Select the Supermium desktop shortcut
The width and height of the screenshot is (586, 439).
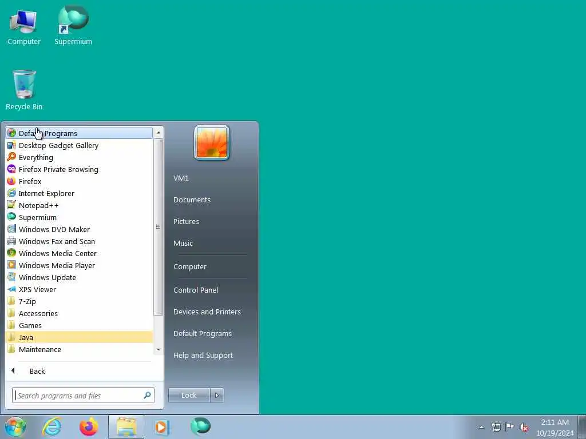[x=73, y=26]
